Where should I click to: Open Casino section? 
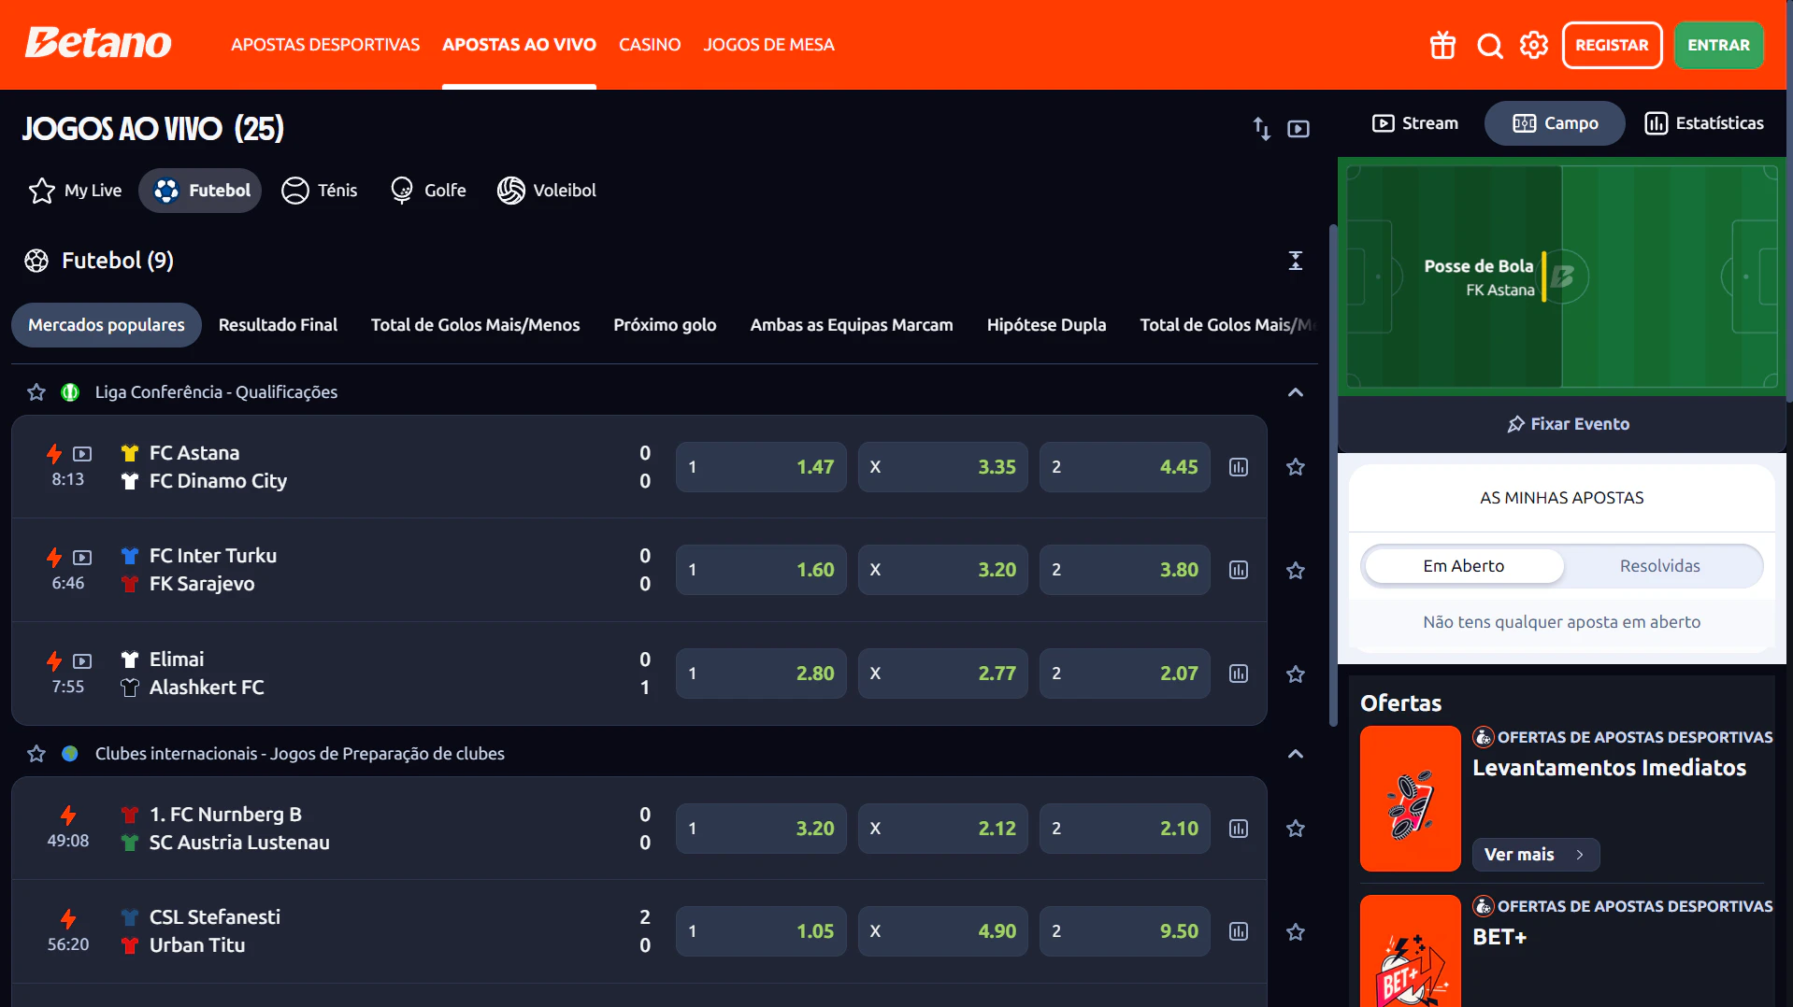coord(650,45)
